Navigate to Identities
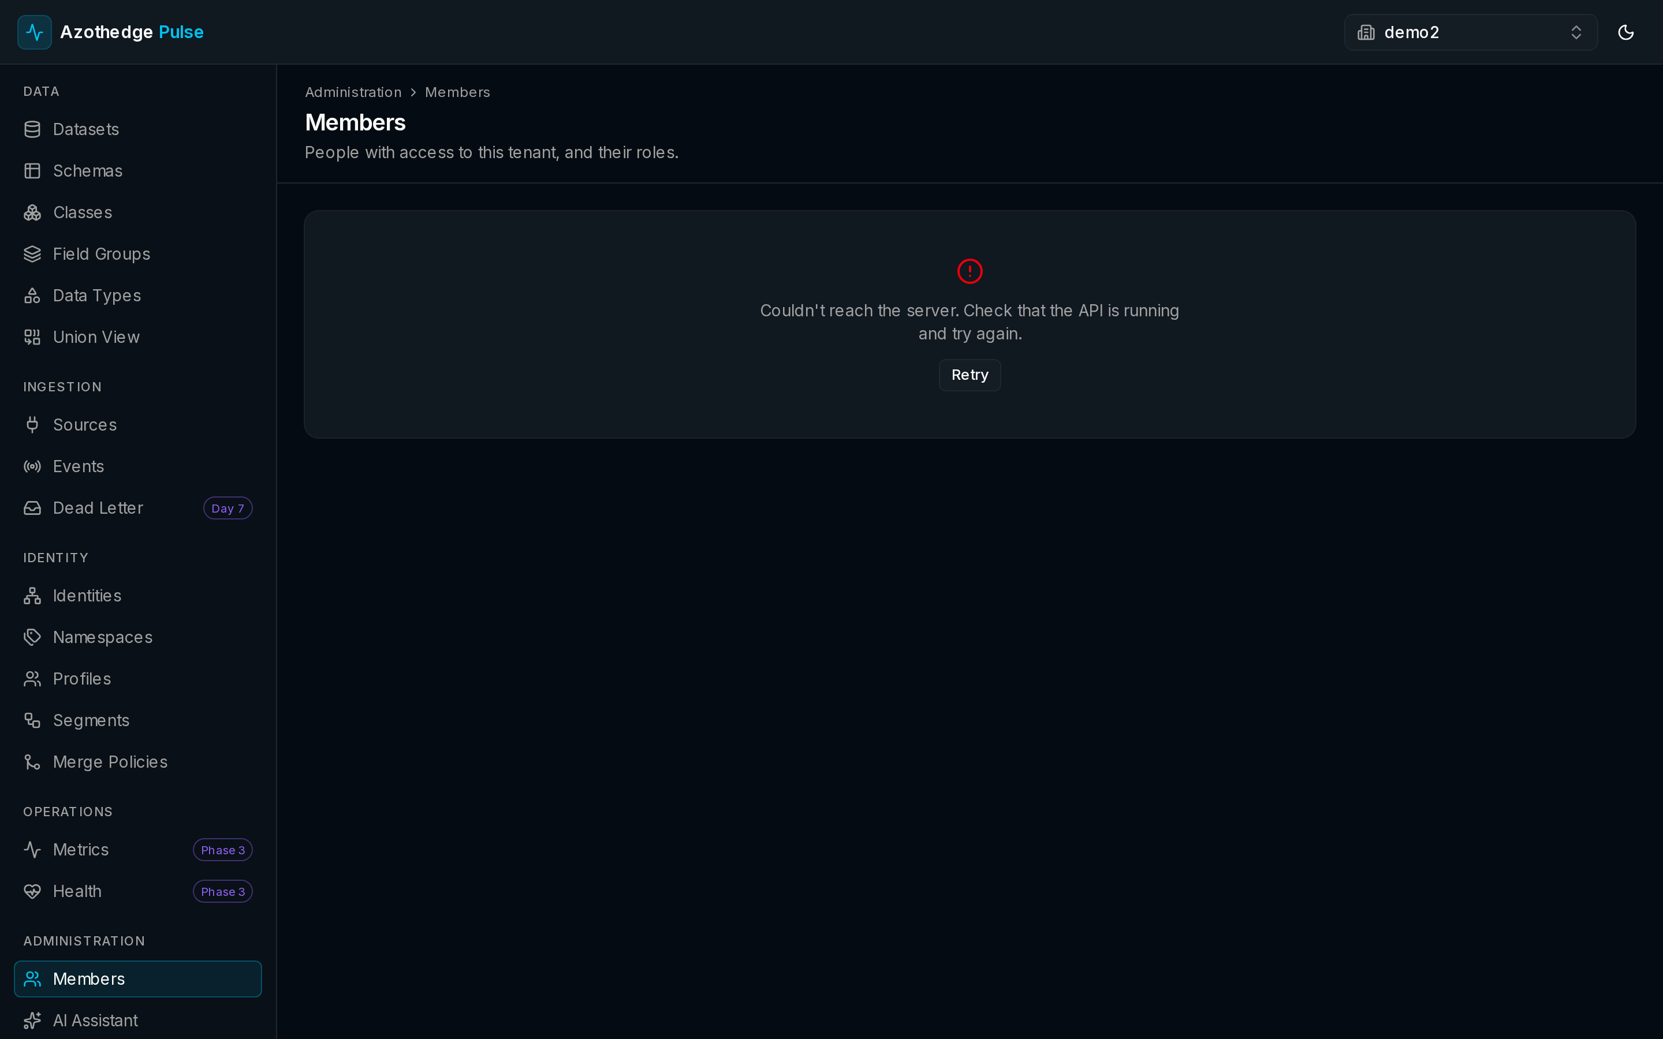Image resolution: width=1663 pixels, height=1039 pixels. (137, 596)
